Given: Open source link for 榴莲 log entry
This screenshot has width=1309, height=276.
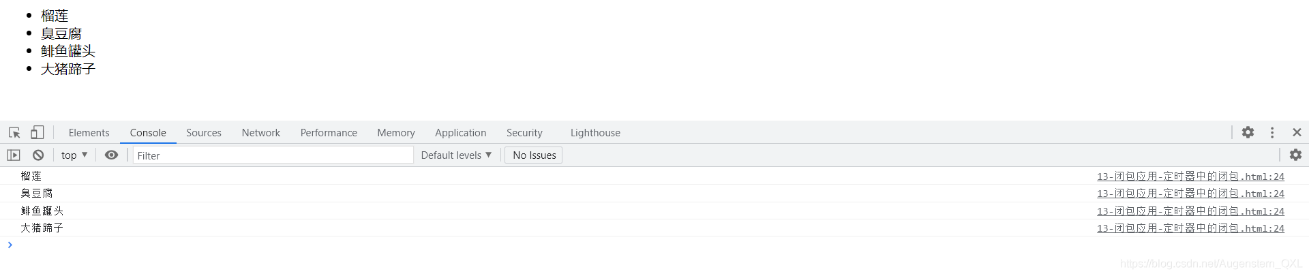Looking at the screenshot, I should pyautogui.click(x=1190, y=177).
